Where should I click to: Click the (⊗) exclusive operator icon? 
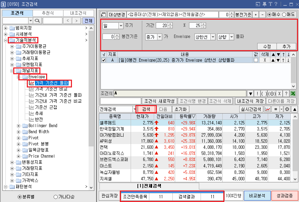tap(272, 94)
